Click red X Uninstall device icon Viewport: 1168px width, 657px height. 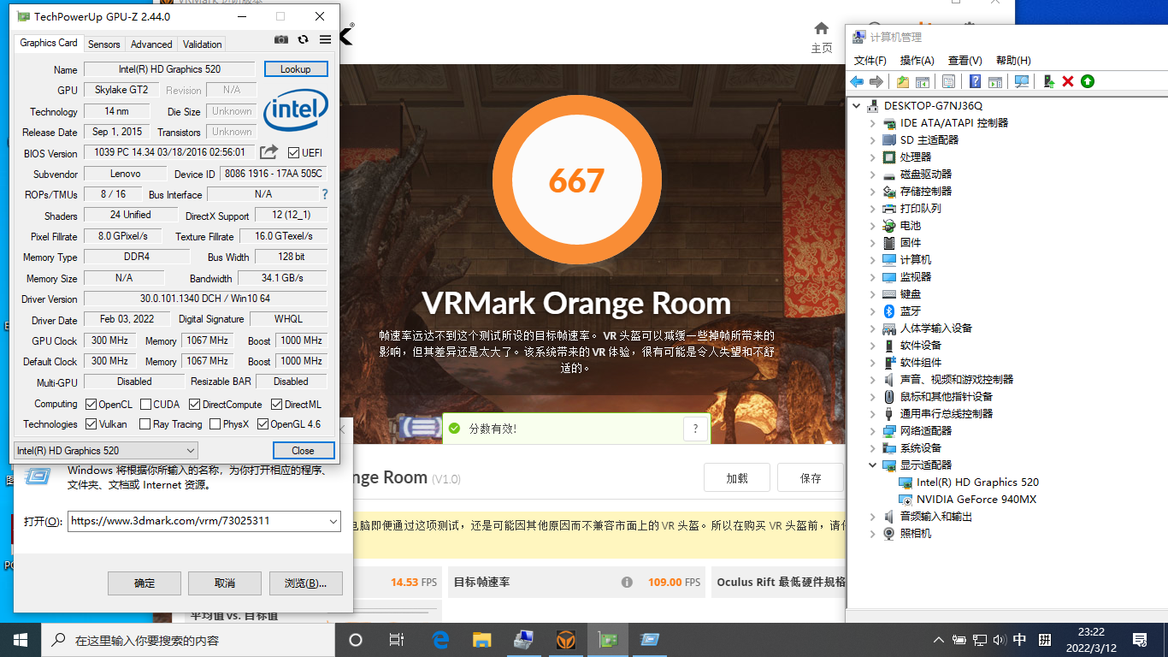[x=1068, y=81]
